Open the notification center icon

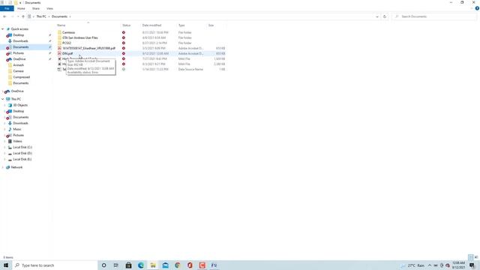coord(472,265)
